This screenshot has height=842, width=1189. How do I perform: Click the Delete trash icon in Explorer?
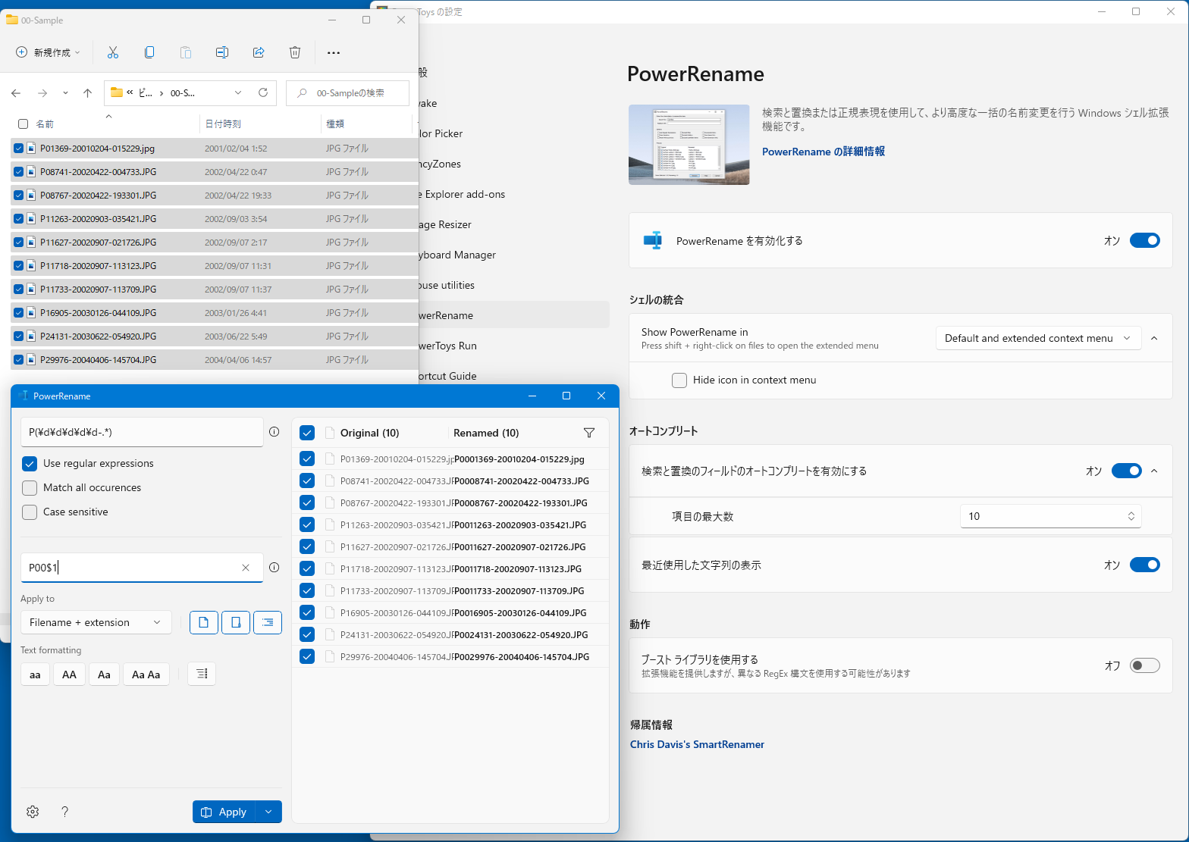[295, 52]
